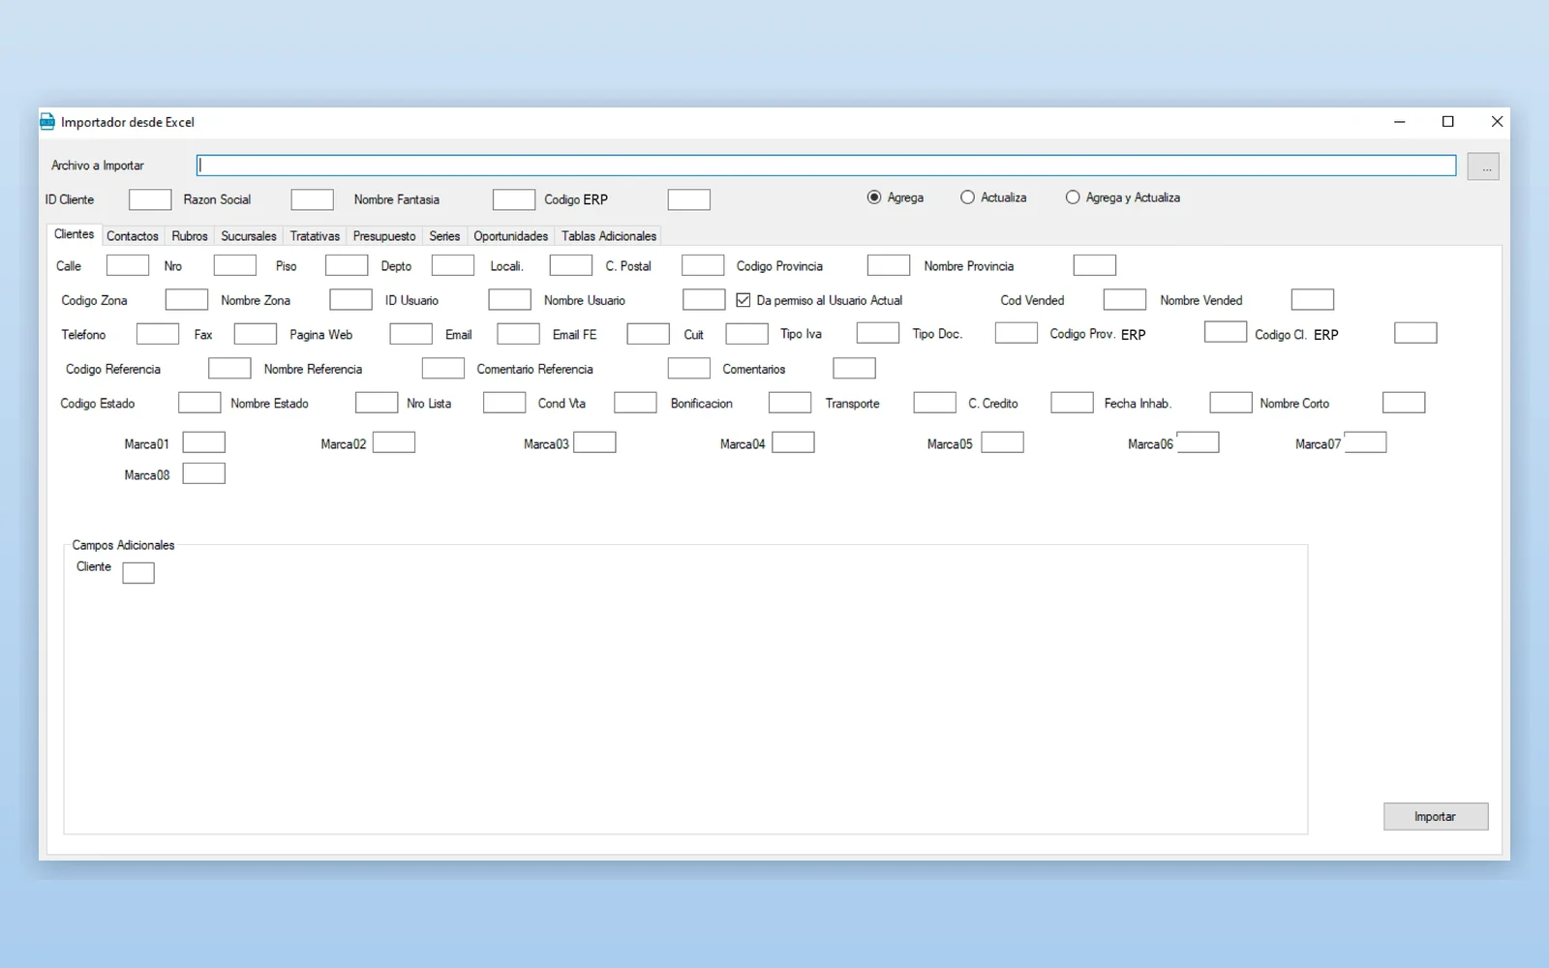Open the Oportunidades tab
Viewport: 1549px width, 968px height.
coord(511,236)
